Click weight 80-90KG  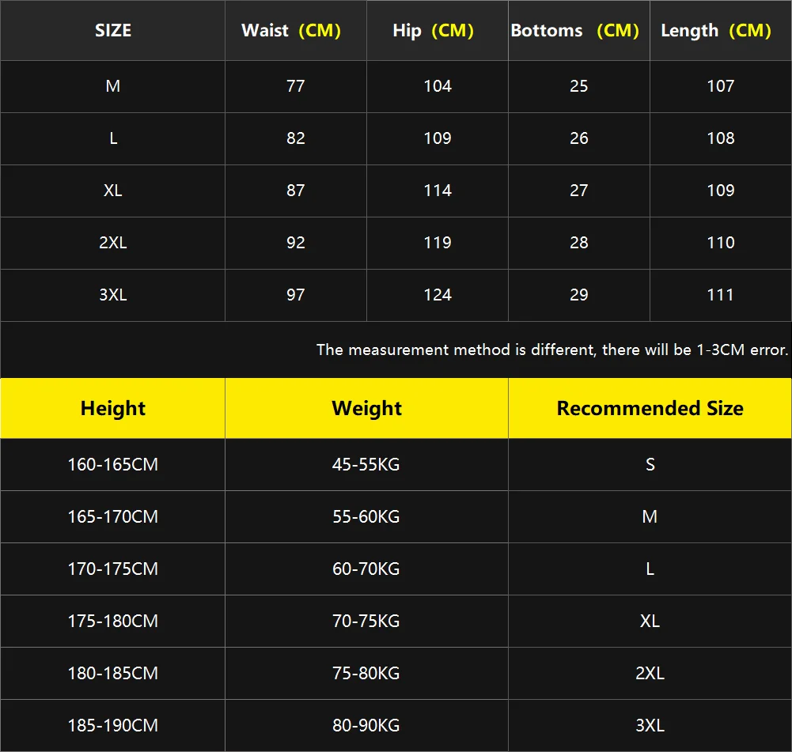point(366,726)
